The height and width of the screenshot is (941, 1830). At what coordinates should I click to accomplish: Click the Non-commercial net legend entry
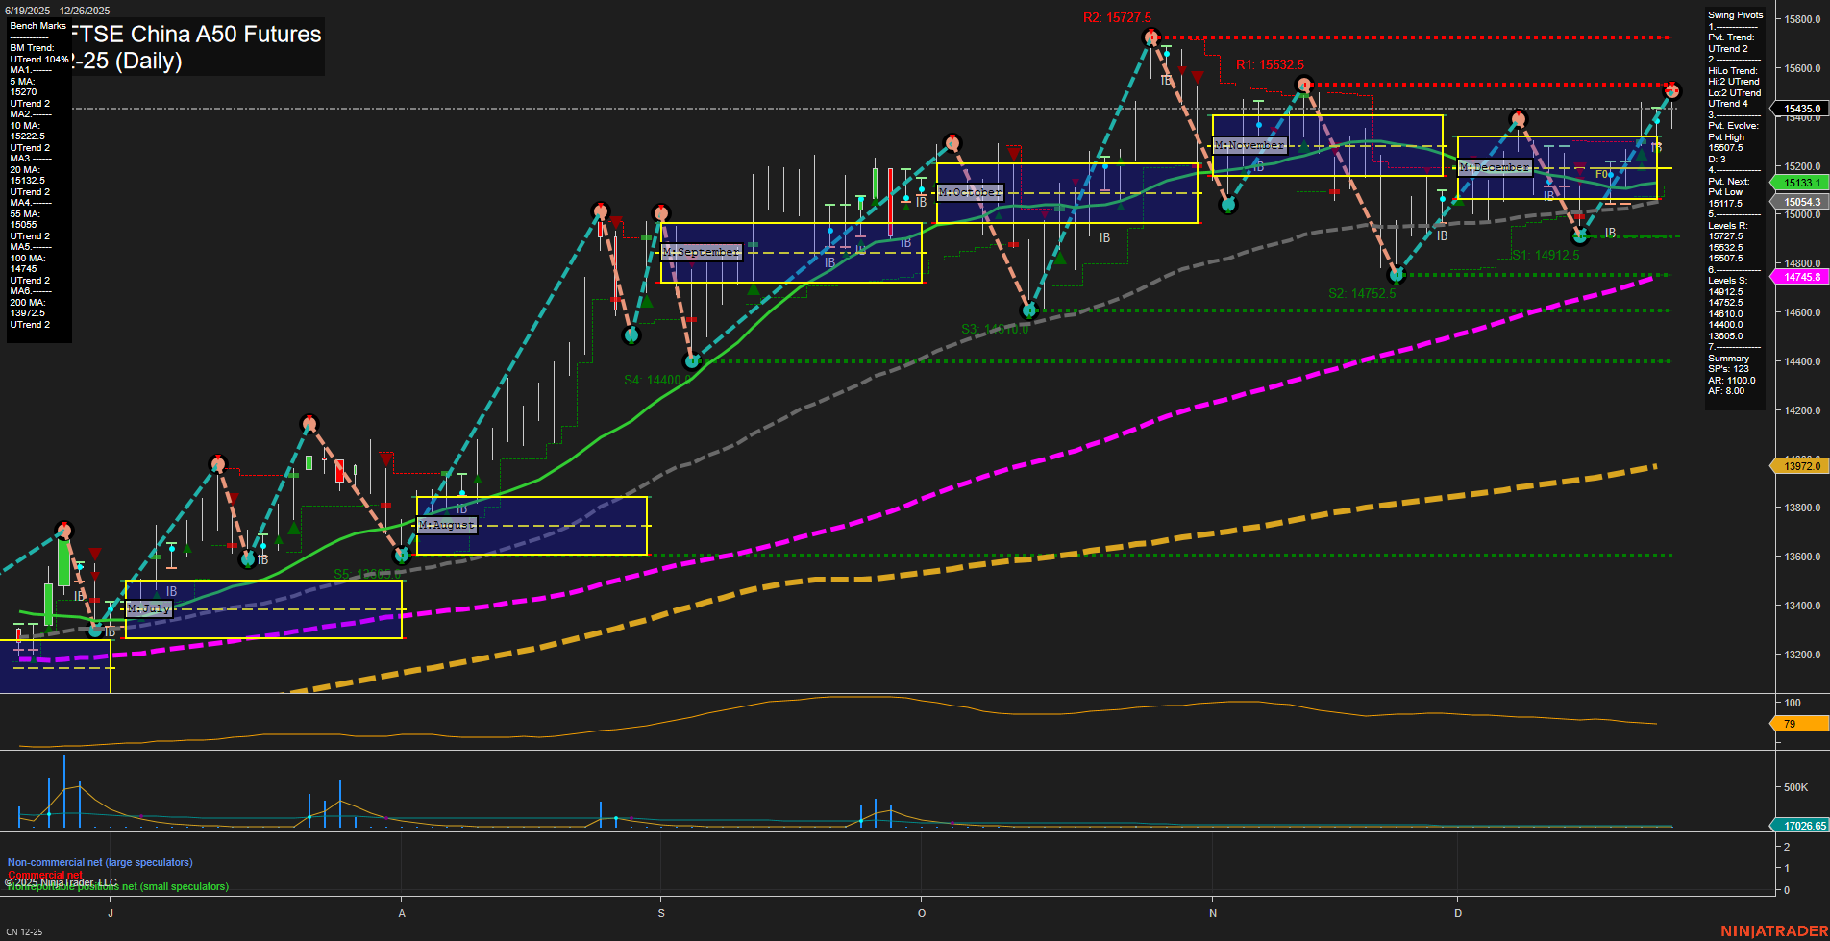click(99, 862)
